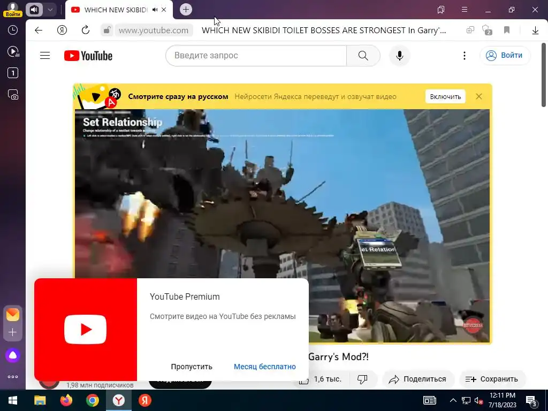This screenshot has height=411, width=548.
Task: Open the red Яндекс icon in taskbar
Action: [x=144, y=400]
